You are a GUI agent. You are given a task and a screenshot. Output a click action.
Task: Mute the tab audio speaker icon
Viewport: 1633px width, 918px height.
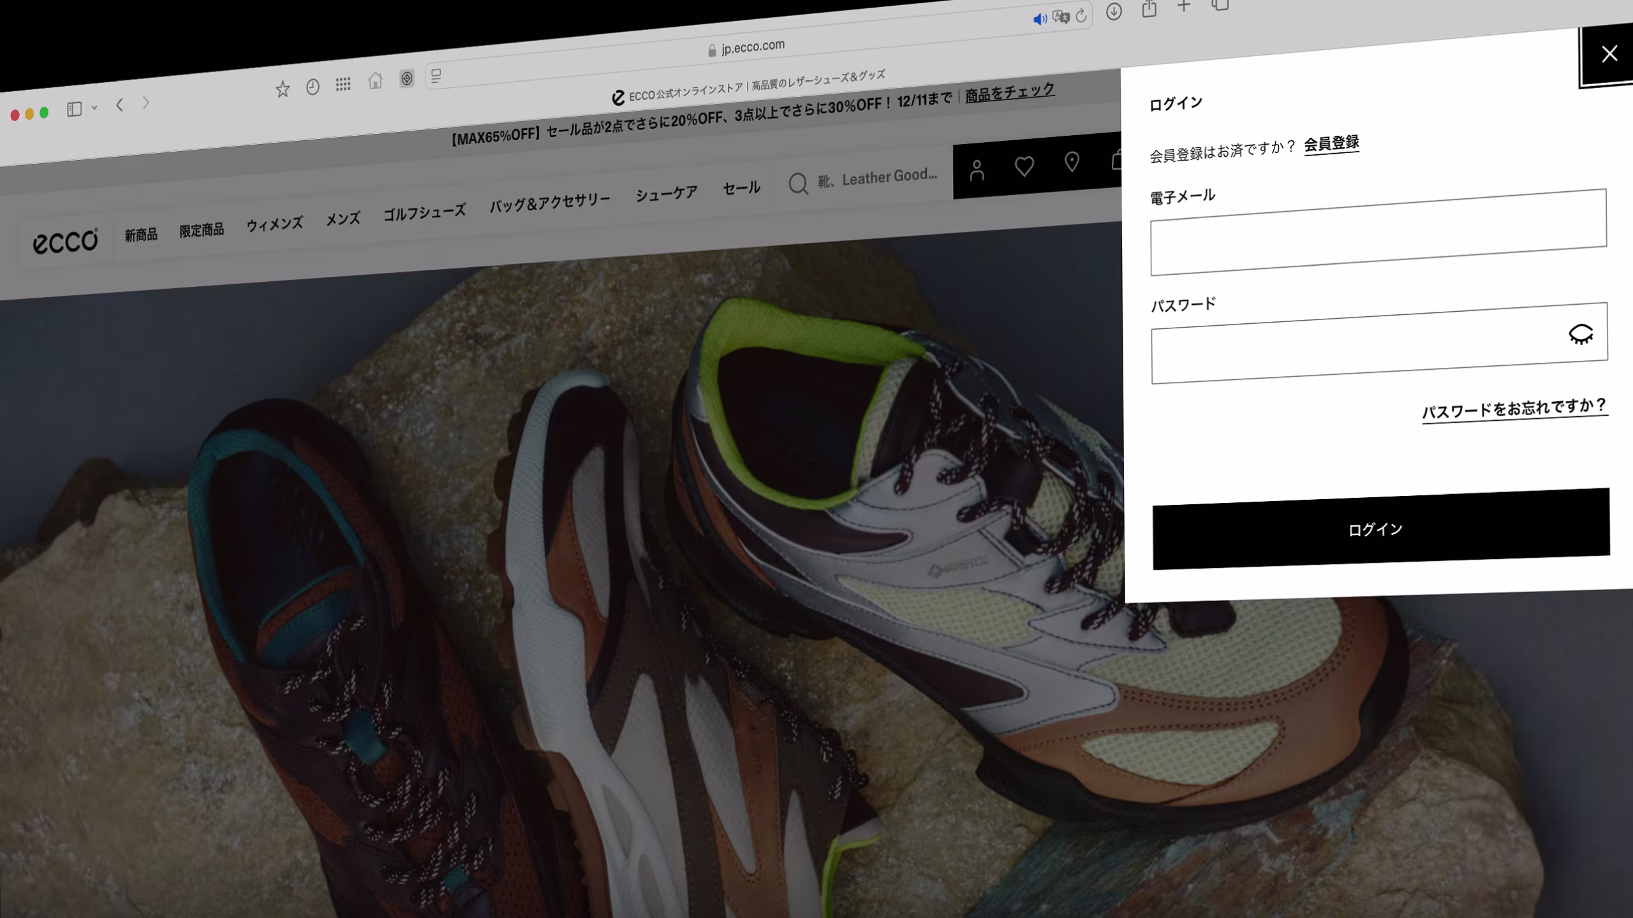pyautogui.click(x=1039, y=19)
